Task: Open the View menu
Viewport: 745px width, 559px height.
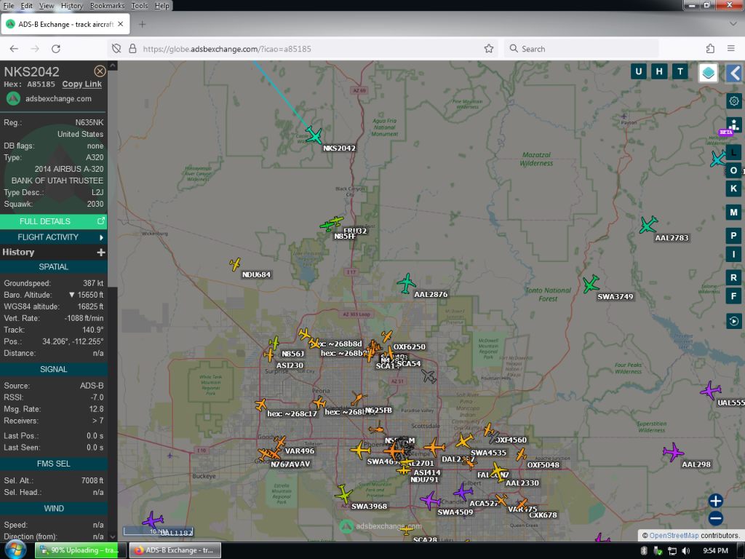Action: (46, 6)
